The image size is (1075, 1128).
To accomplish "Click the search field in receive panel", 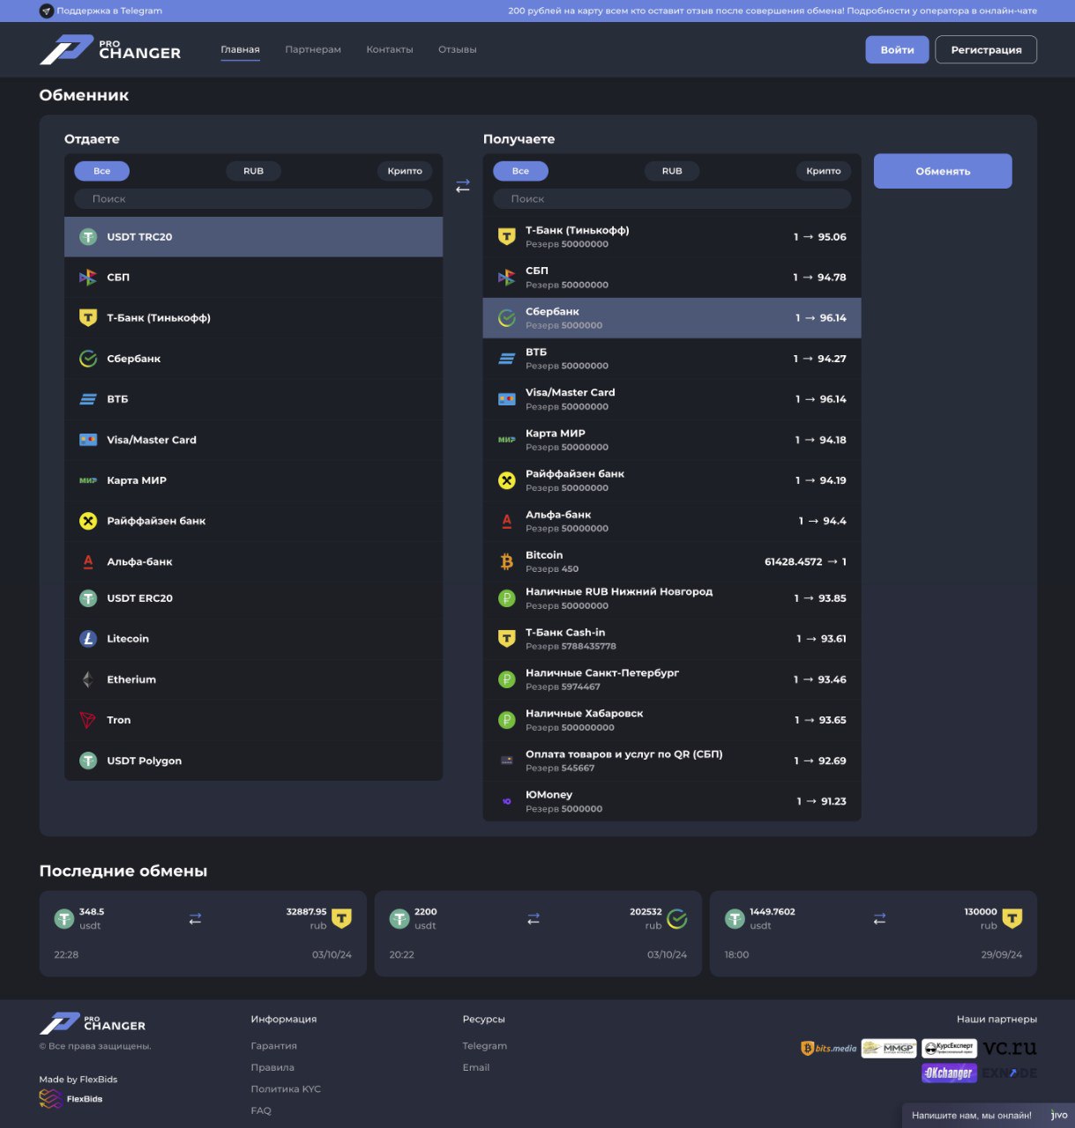I will tap(671, 199).
